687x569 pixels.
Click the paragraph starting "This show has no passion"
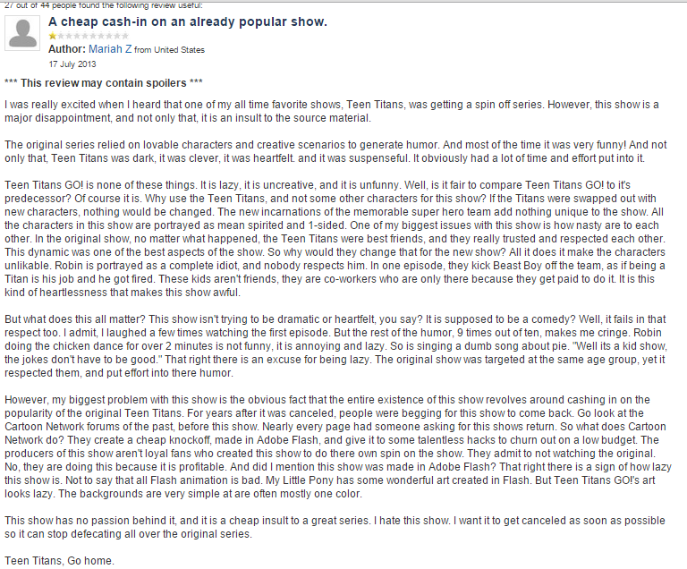[335, 527]
